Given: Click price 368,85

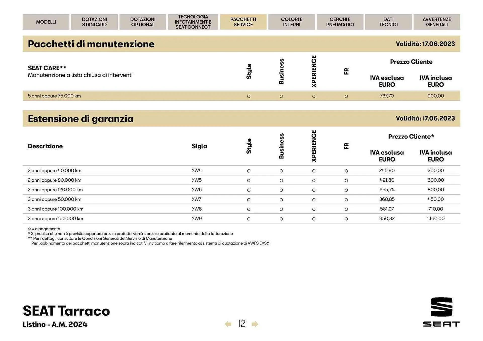Looking at the screenshot, I should tap(387, 199).
